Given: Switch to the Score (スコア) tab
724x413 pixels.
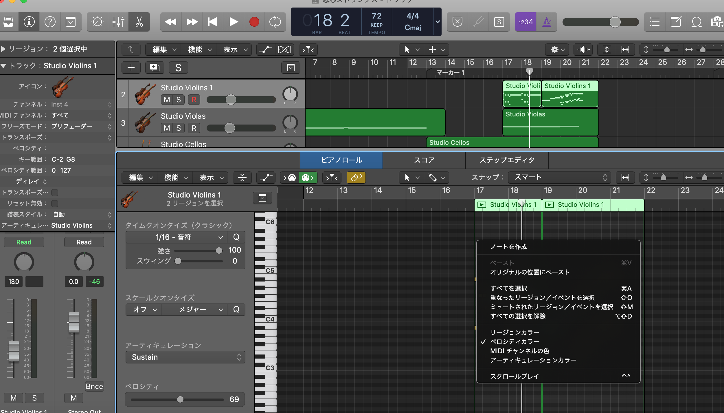Looking at the screenshot, I should 424,160.
